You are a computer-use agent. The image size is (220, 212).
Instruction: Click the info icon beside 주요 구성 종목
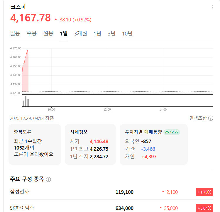[x=48, y=179]
